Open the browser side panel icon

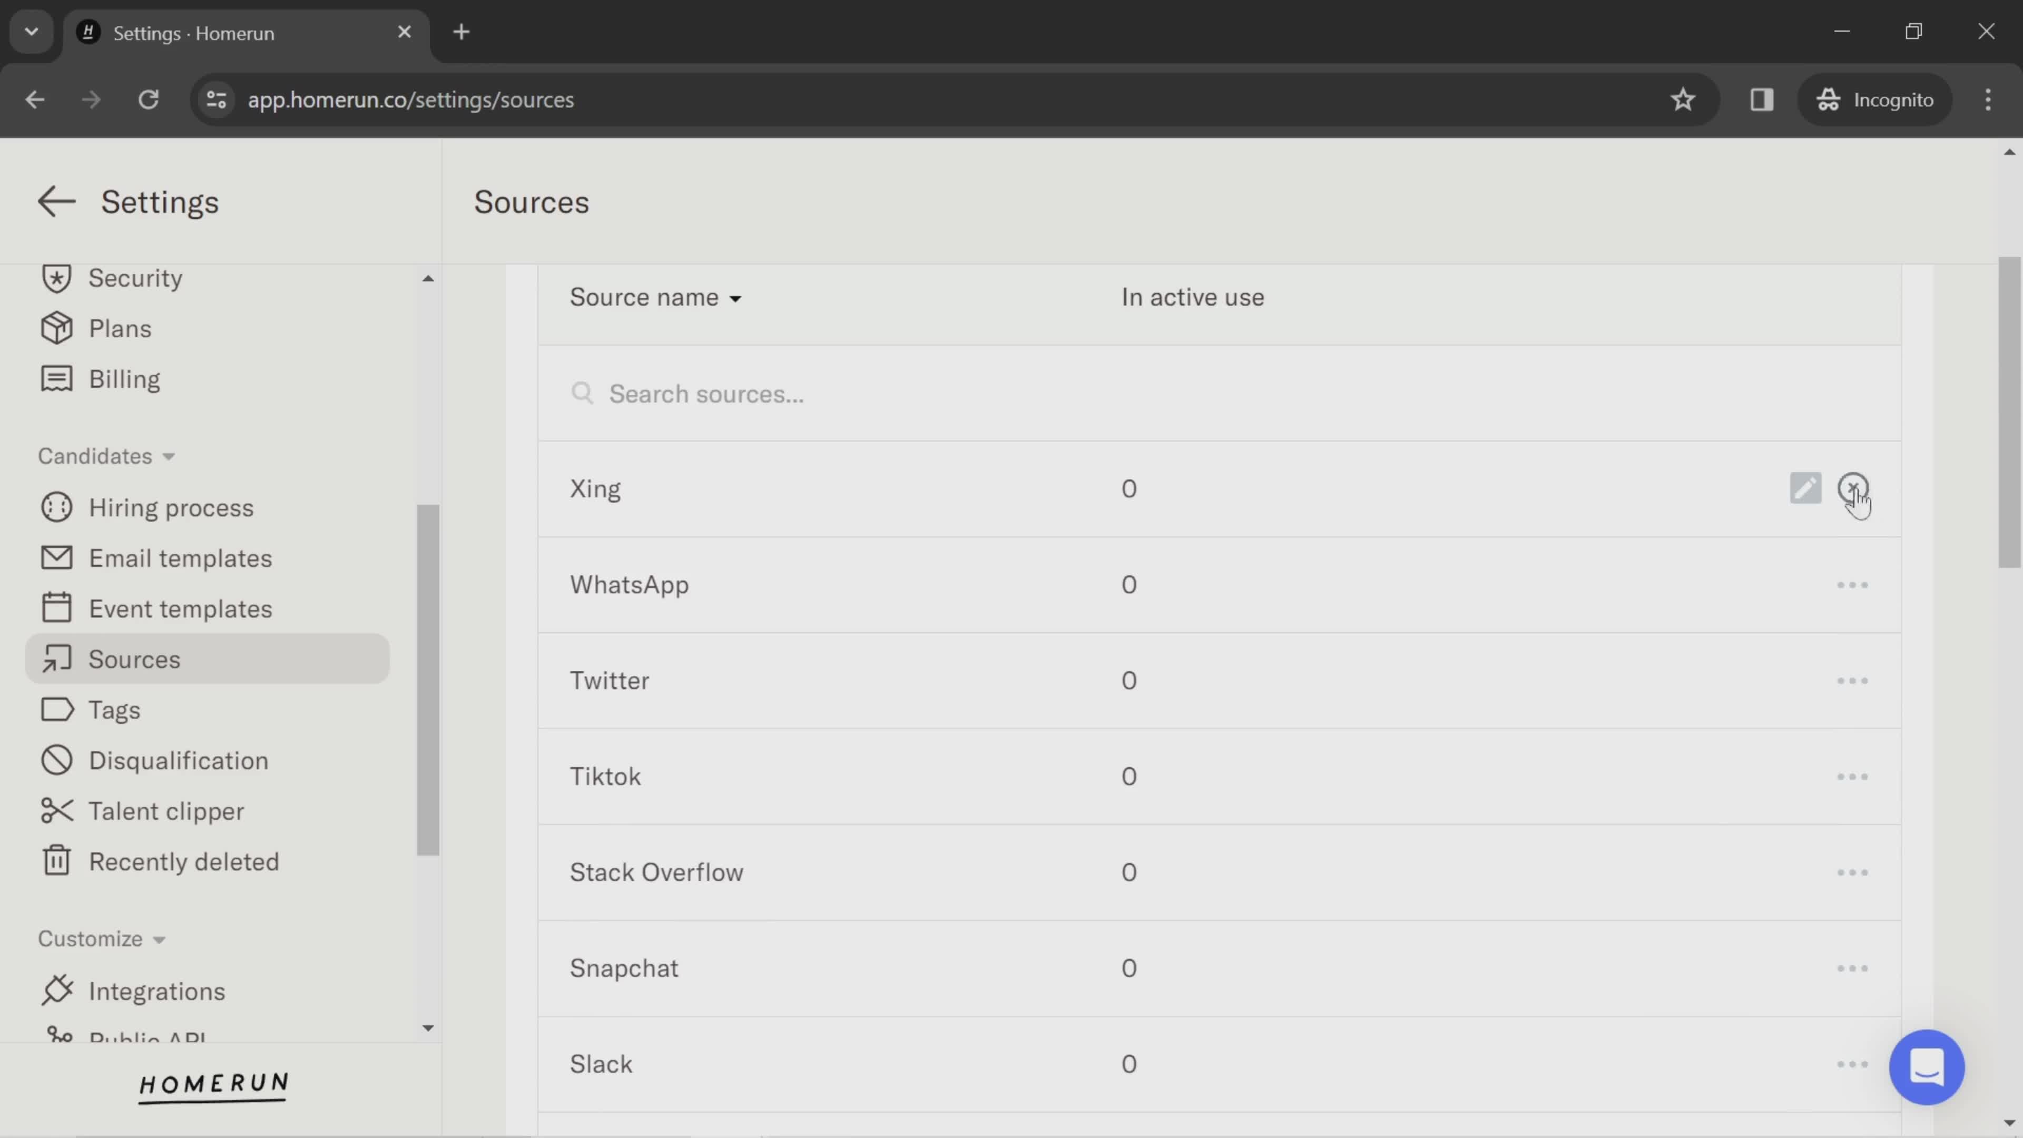[x=1762, y=100]
